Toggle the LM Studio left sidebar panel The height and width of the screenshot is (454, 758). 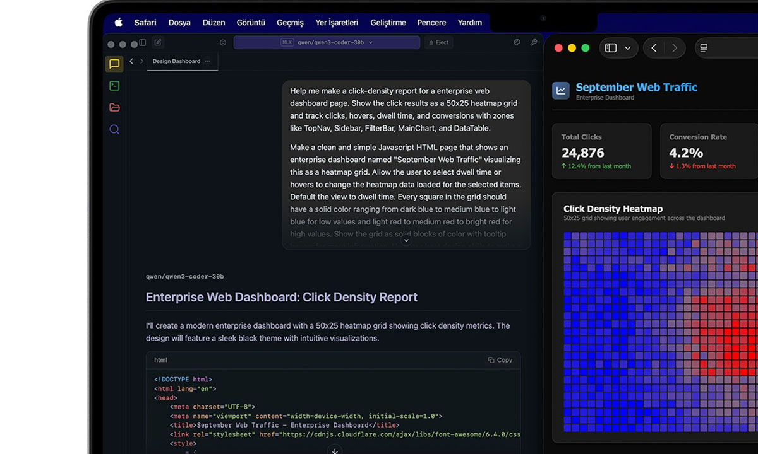coord(143,43)
